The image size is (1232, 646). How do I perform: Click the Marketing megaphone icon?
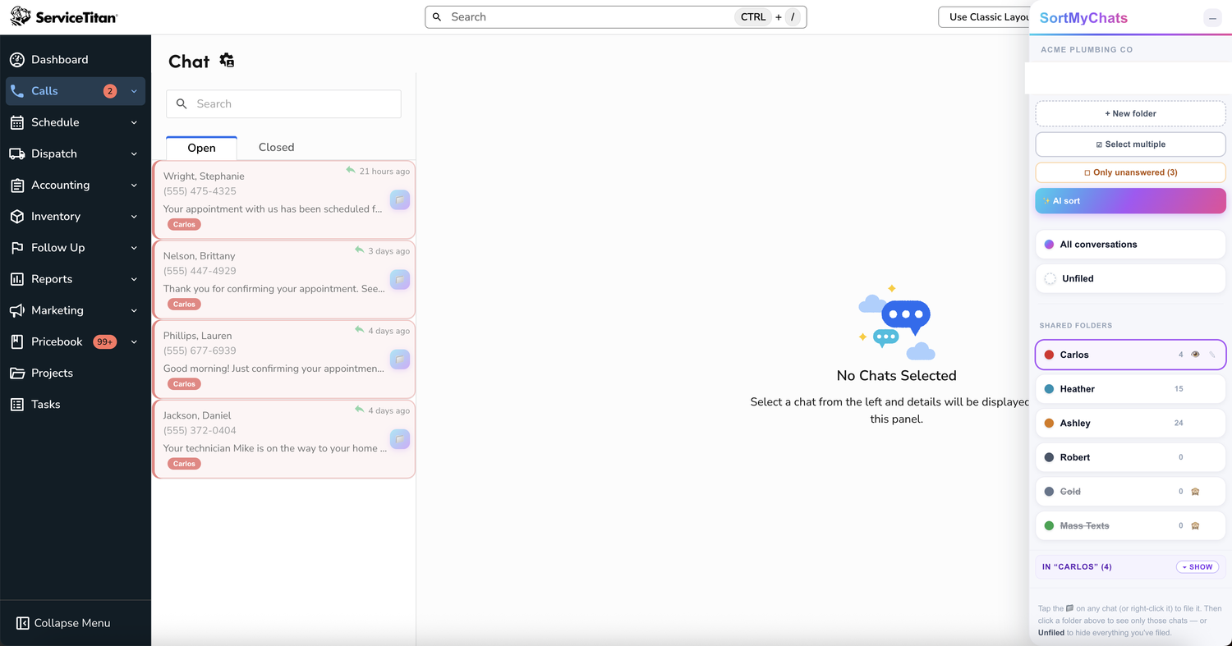tap(17, 310)
